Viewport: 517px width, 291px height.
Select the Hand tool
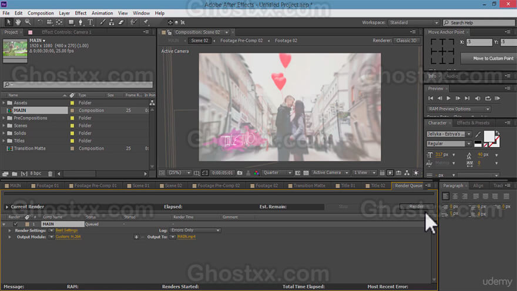(18, 22)
